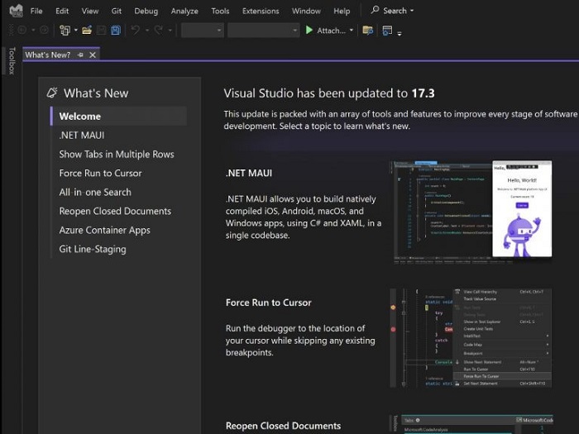Open the Extensions menu
Image resolution: width=579 pixels, height=434 pixels.
(x=260, y=11)
